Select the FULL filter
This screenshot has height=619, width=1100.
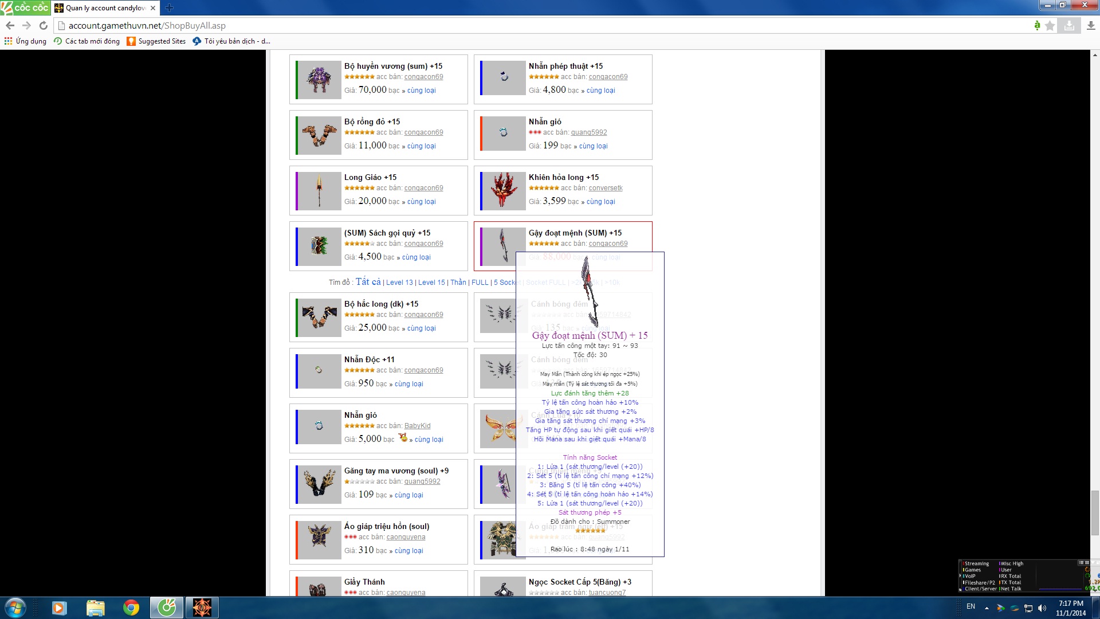point(480,283)
